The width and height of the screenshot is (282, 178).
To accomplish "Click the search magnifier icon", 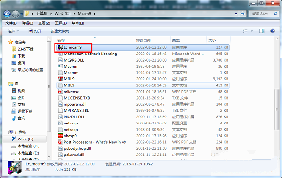I will [x=275, y=14].
